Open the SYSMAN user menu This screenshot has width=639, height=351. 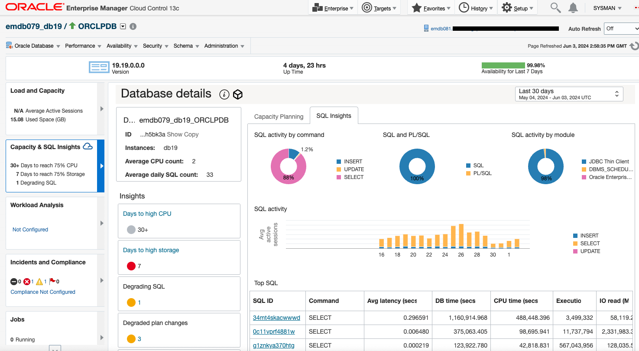(607, 8)
